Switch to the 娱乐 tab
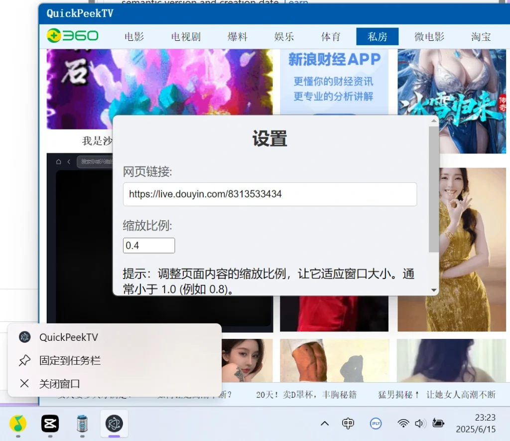 pos(284,36)
